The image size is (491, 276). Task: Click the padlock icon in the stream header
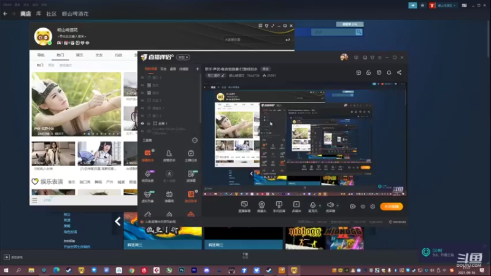pos(369,72)
